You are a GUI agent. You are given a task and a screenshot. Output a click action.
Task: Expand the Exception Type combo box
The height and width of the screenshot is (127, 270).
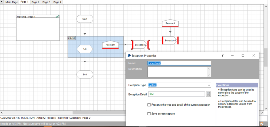(209, 85)
